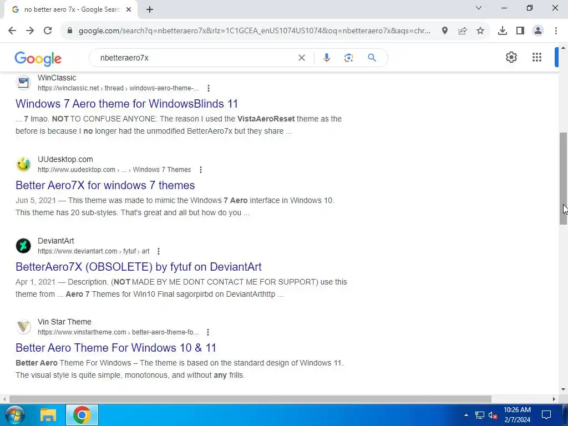This screenshot has height=426, width=568.
Task: Open Chrome downloads
Action: tap(503, 31)
